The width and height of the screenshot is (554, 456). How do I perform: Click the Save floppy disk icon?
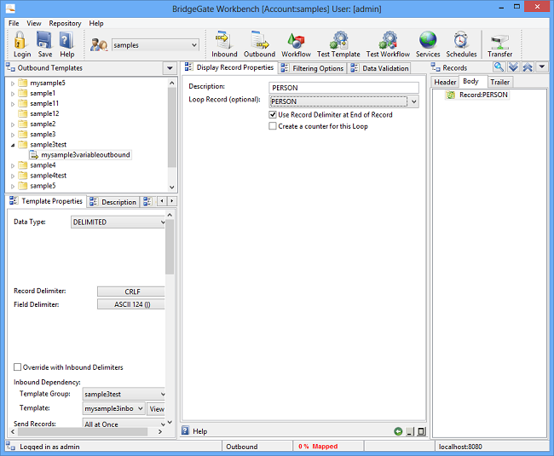44,40
